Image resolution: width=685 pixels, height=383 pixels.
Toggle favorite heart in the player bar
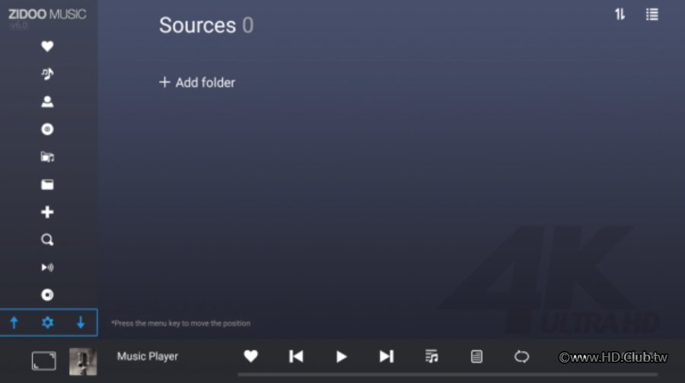tap(250, 356)
